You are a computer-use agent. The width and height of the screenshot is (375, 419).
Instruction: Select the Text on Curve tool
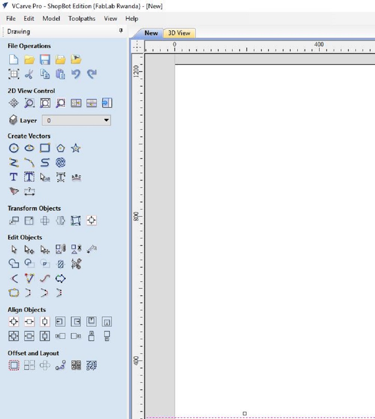point(76,177)
